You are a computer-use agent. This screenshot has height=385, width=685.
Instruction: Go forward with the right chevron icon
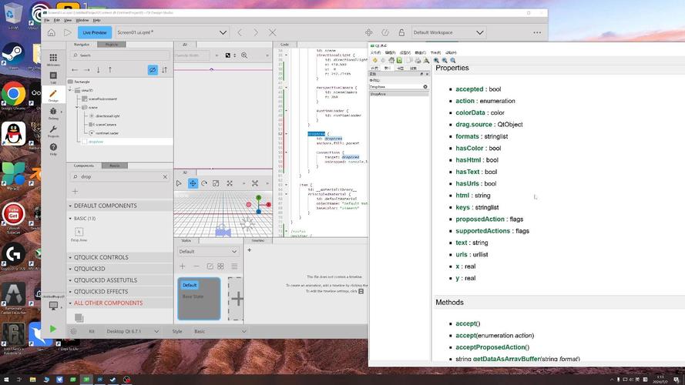coord(256,32)
